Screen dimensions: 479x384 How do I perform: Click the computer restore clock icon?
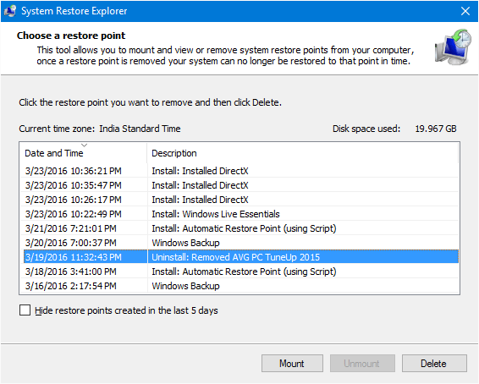coord(453,47)
